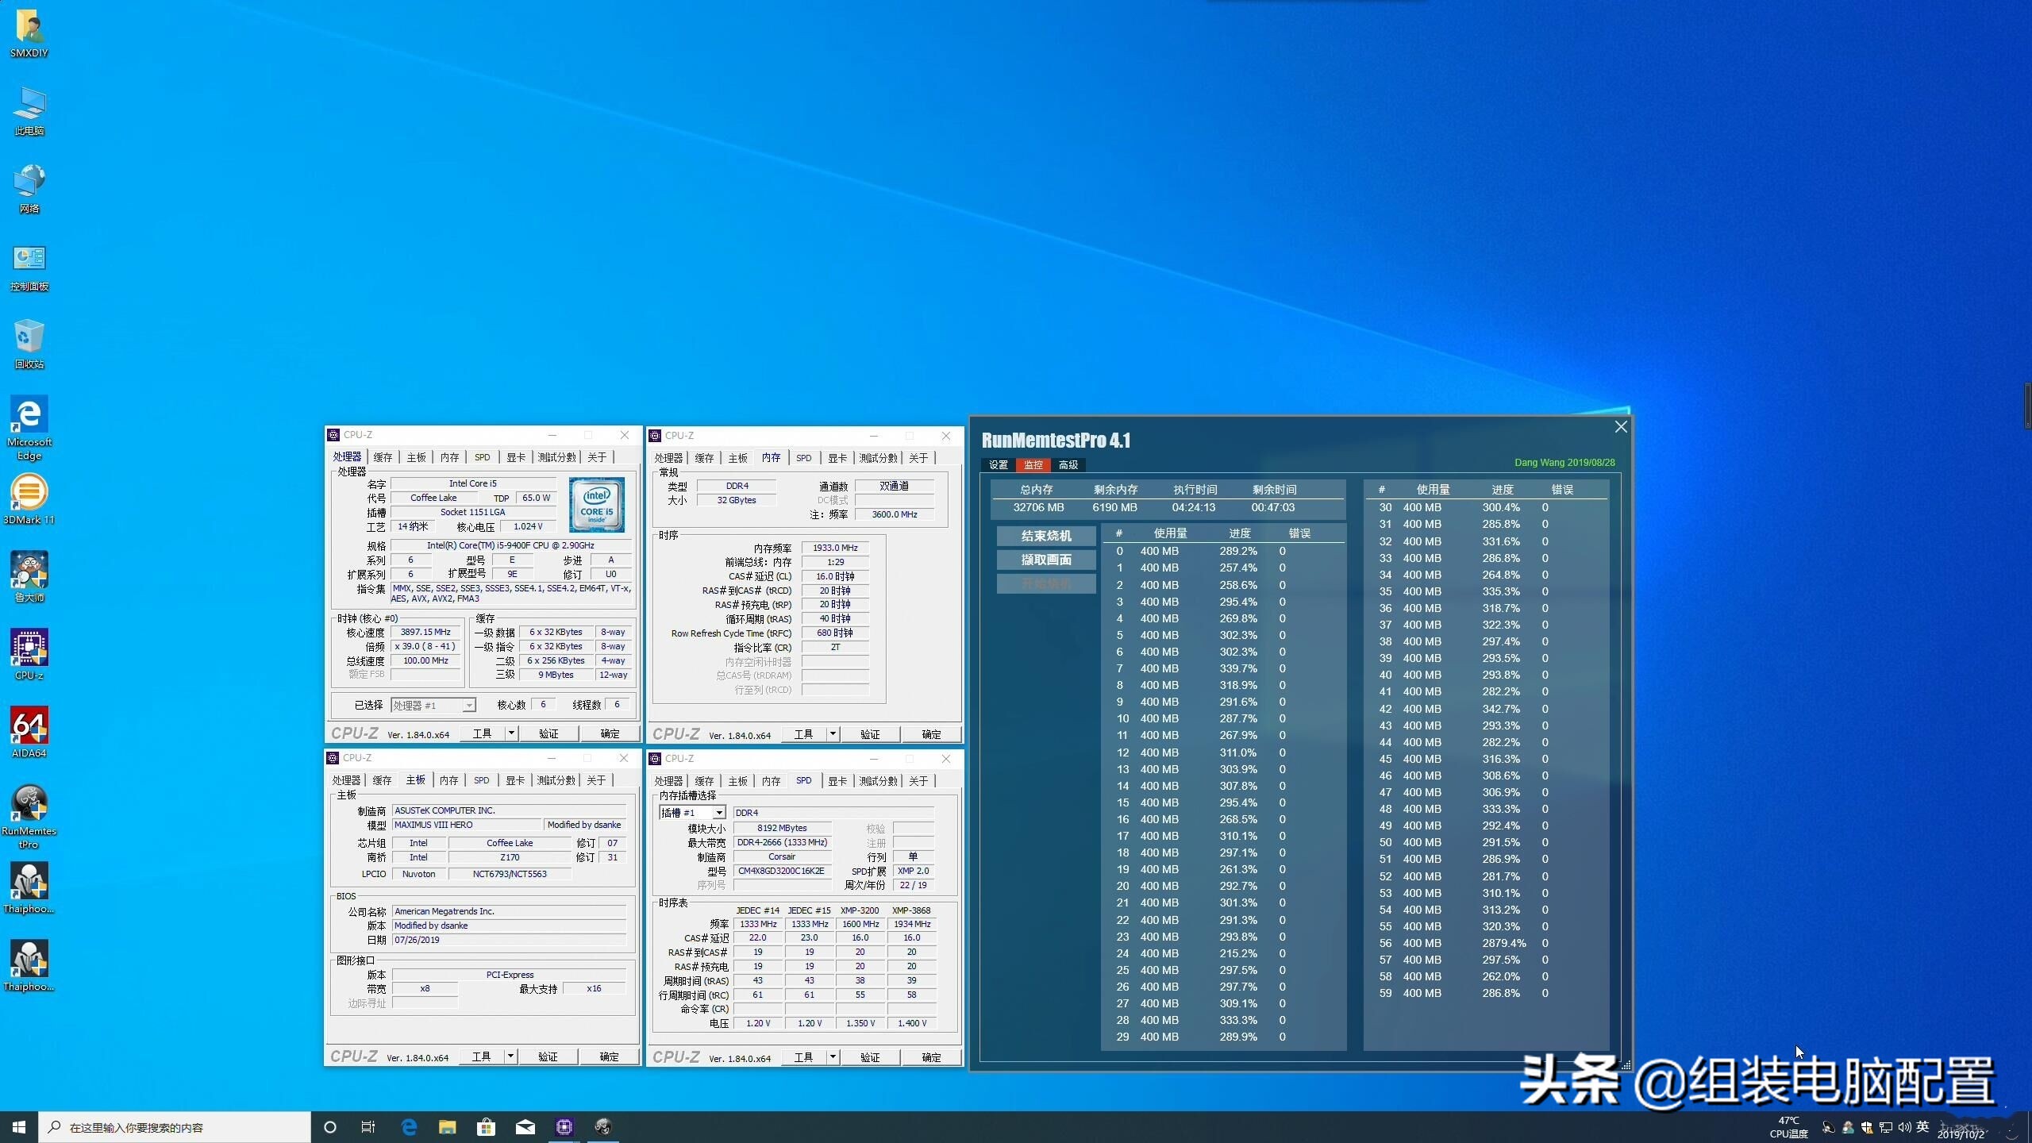Open Microsoft Edge from the taskbar
Screen dimensions: 2032x1143
point(409,1126)
